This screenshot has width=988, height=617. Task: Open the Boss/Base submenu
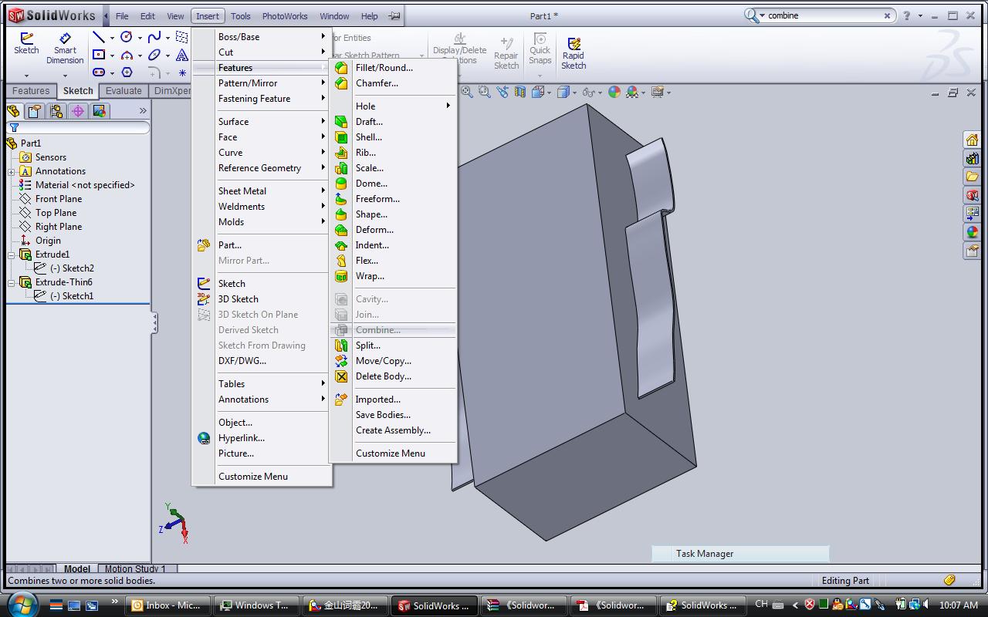262,37
